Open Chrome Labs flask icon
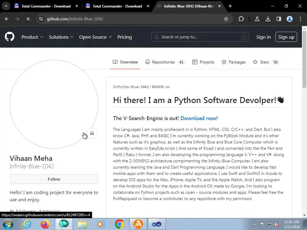307x230 pixels. coord(257,19)
